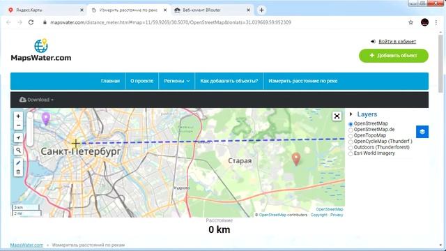Click Войти в кабинет link
Viewport: 446px width, 251px height.
pos(397,42)
